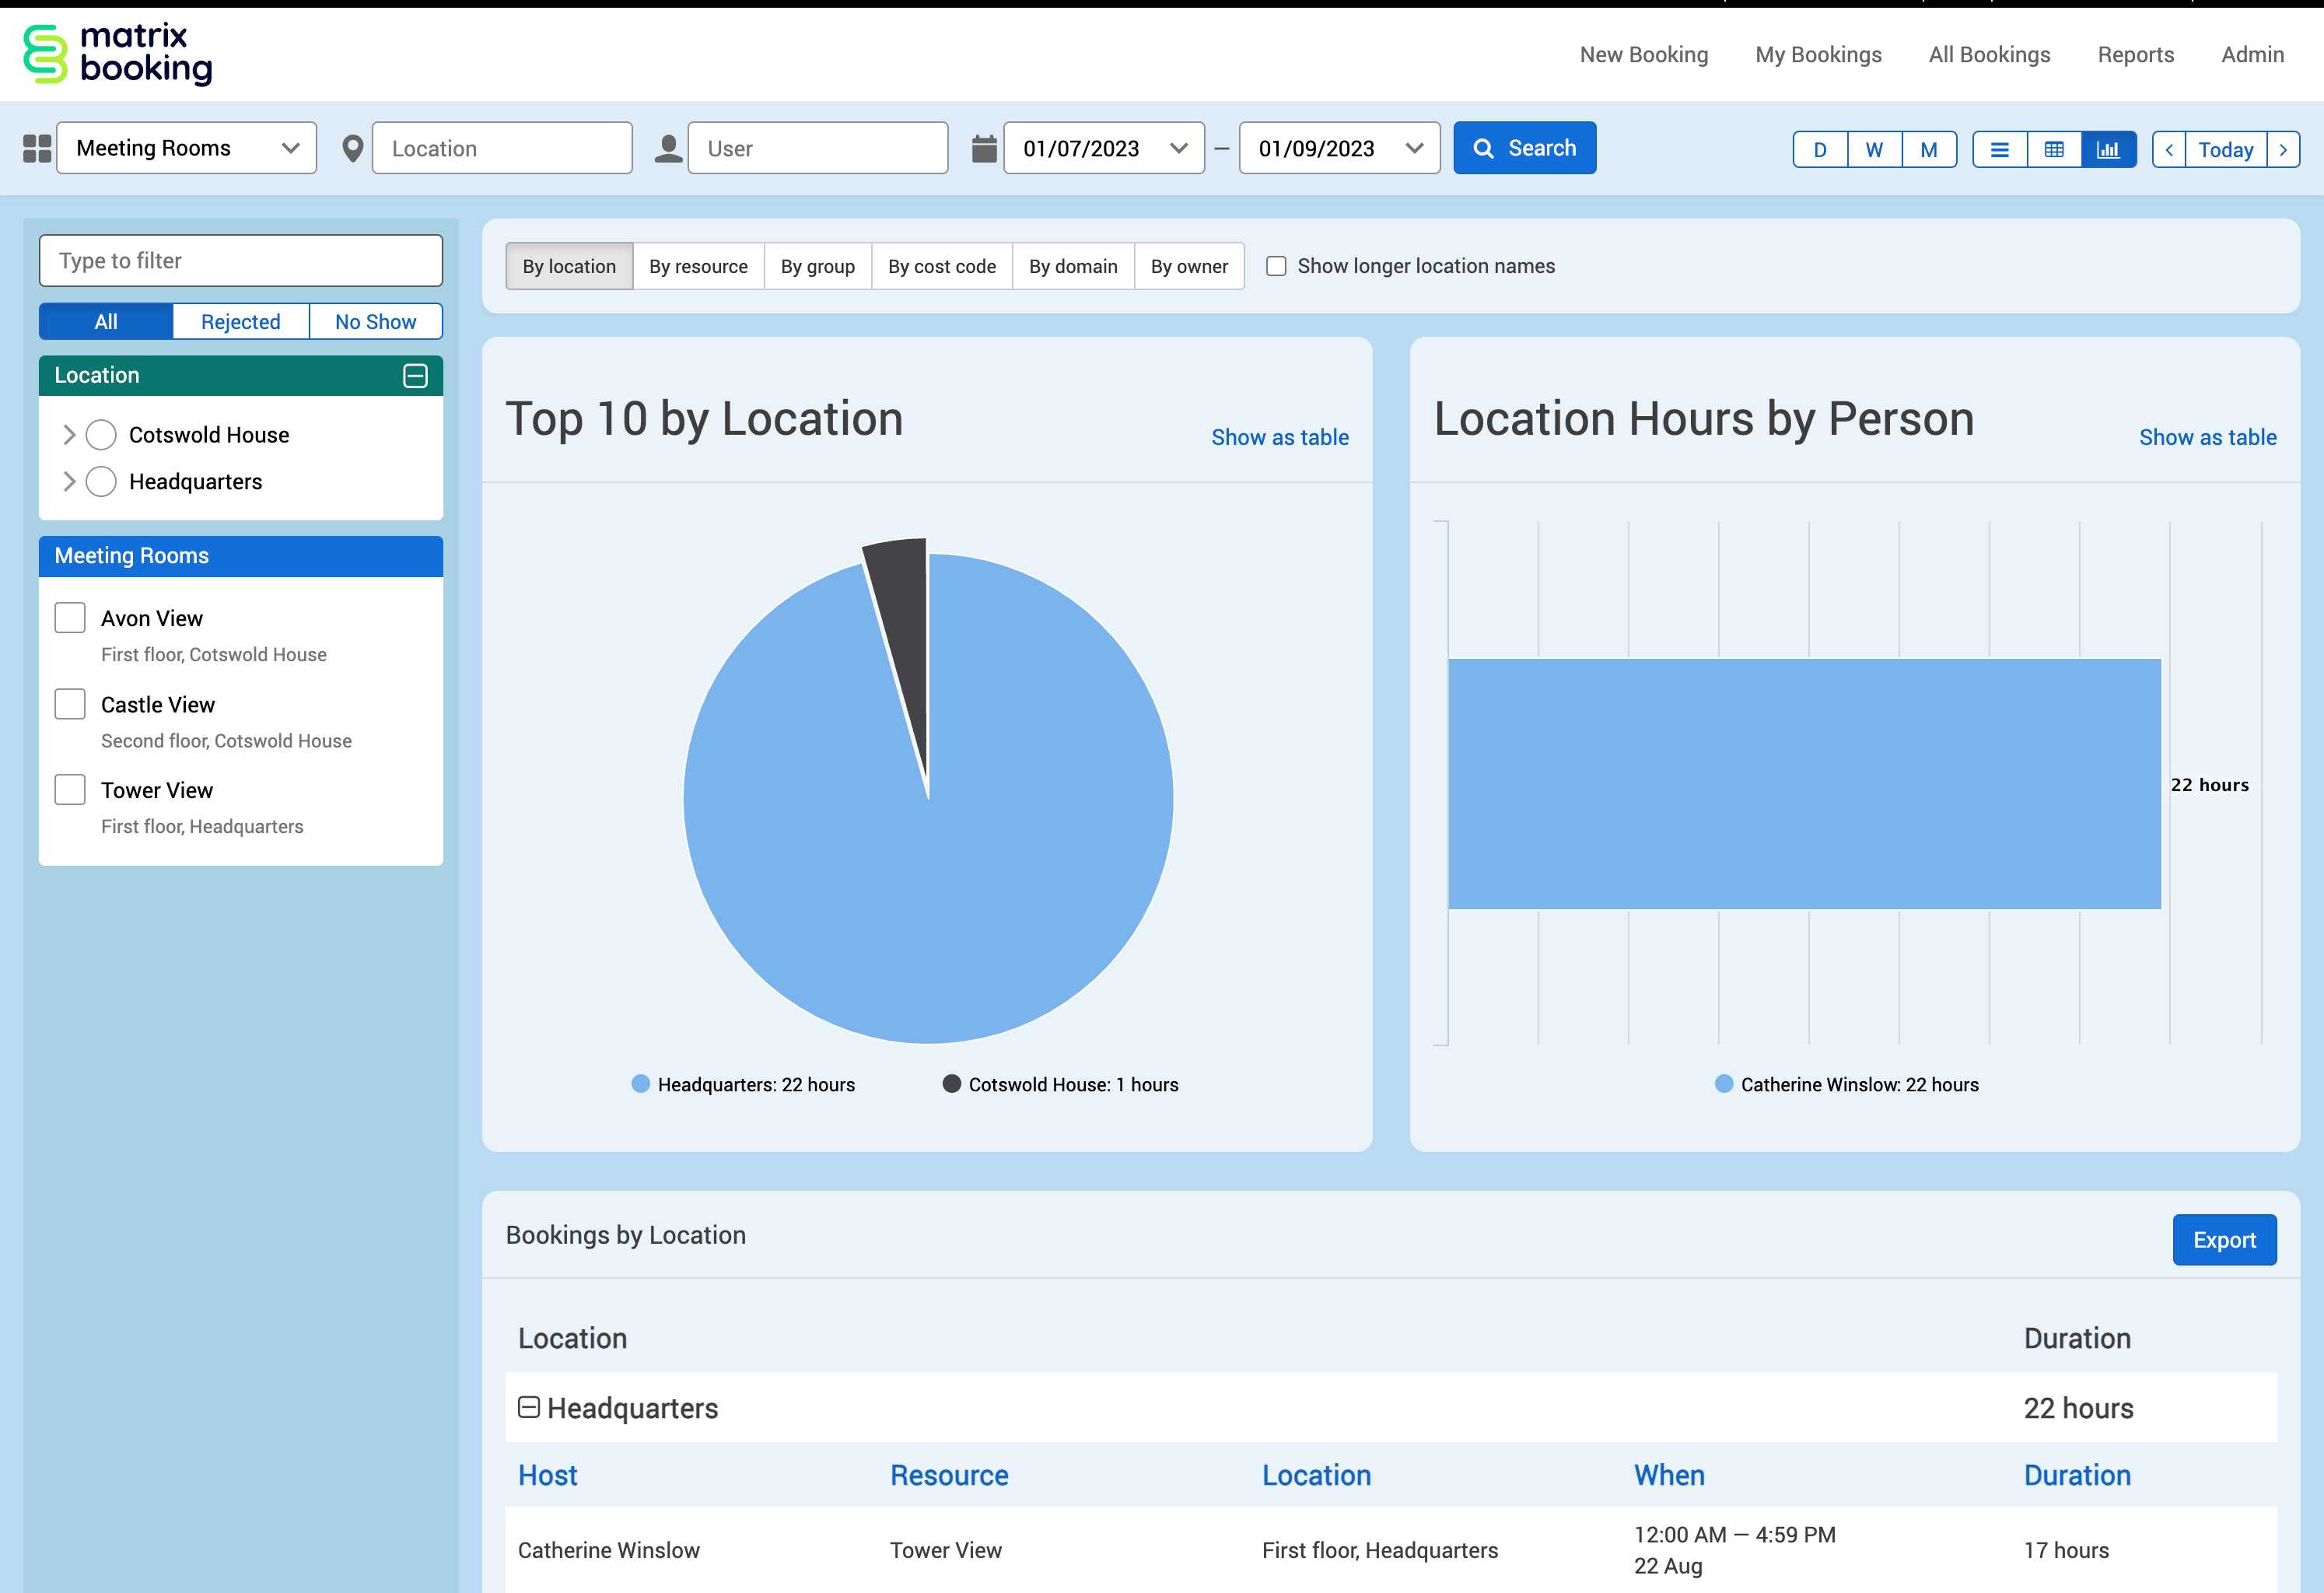
Task: Expand the Cotswold House tree node
Action: [69, 435]
